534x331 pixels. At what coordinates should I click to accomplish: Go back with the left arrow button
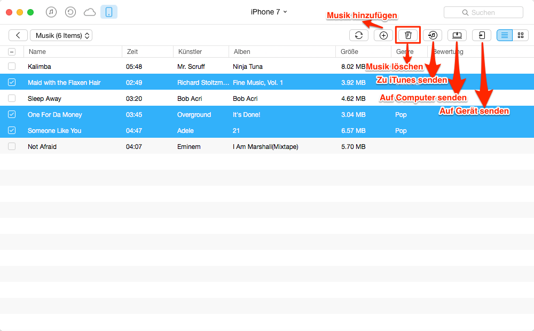[18, 35]
